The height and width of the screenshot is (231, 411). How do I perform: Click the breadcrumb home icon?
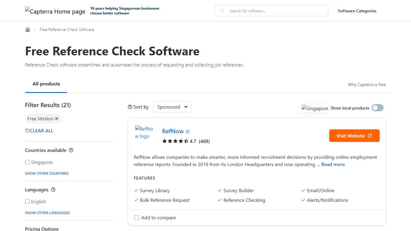click(x=28, y=29)
